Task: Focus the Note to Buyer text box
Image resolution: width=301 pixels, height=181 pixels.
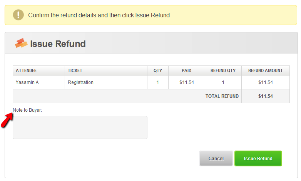Action: click(x=80, y=127)
